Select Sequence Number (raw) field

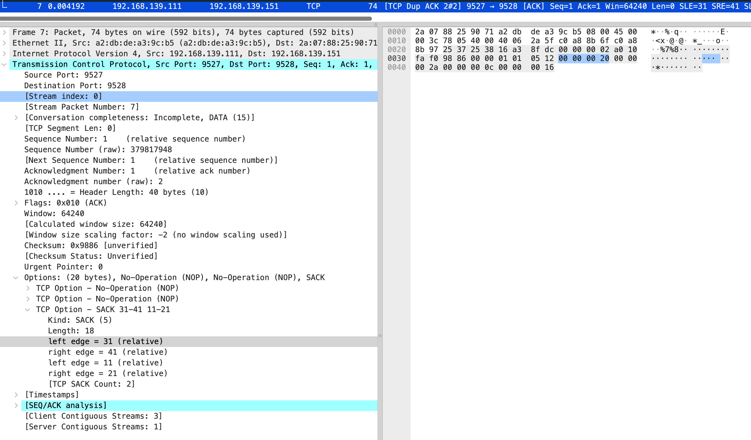click(98, 150)
